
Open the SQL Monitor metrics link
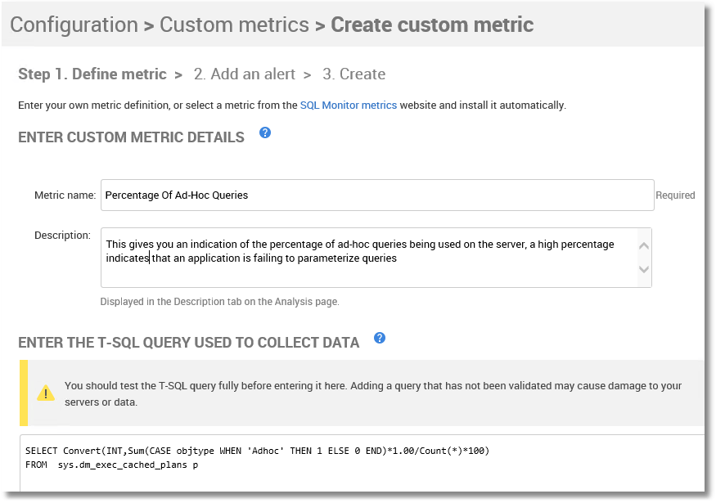click(x=349, y=106)
